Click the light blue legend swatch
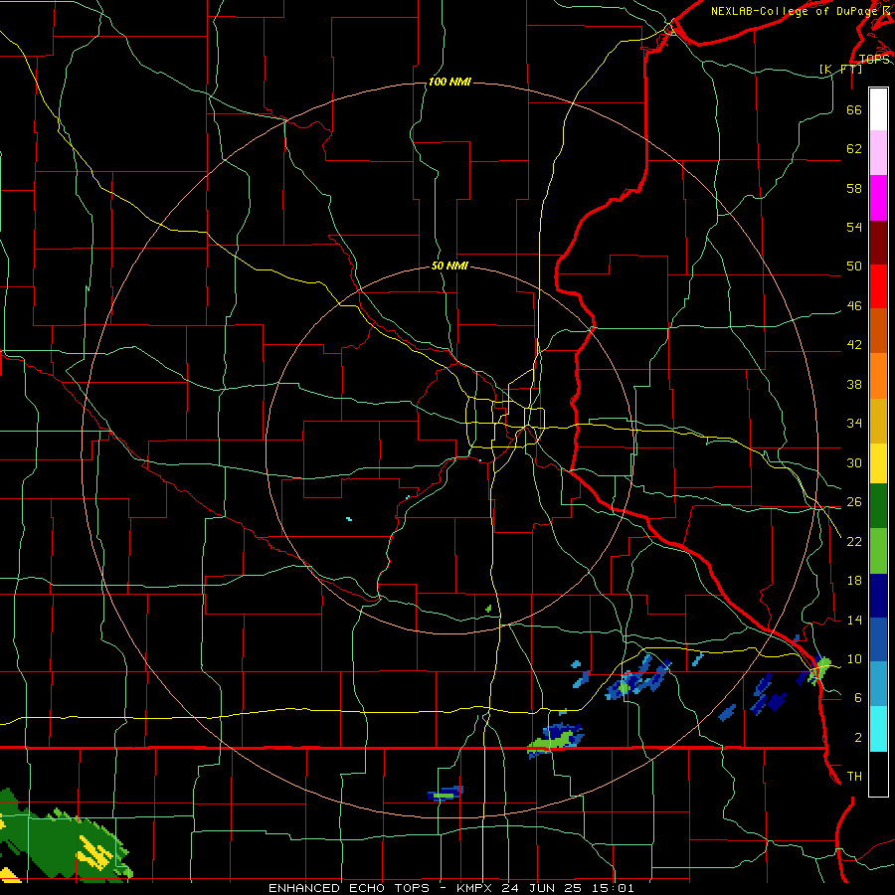This screenshot has height=895, width=895. pos(878,684)
